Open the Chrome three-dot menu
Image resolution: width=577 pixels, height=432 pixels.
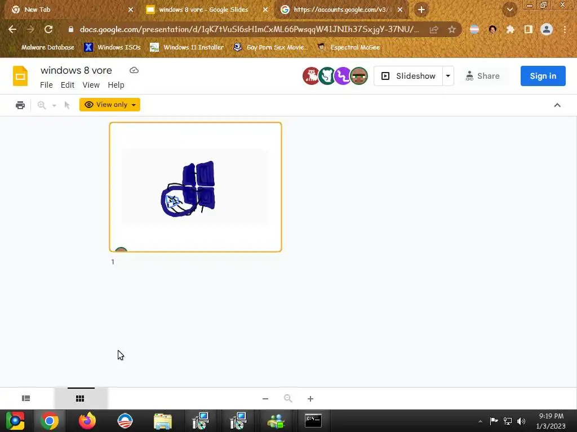[565, 29]
